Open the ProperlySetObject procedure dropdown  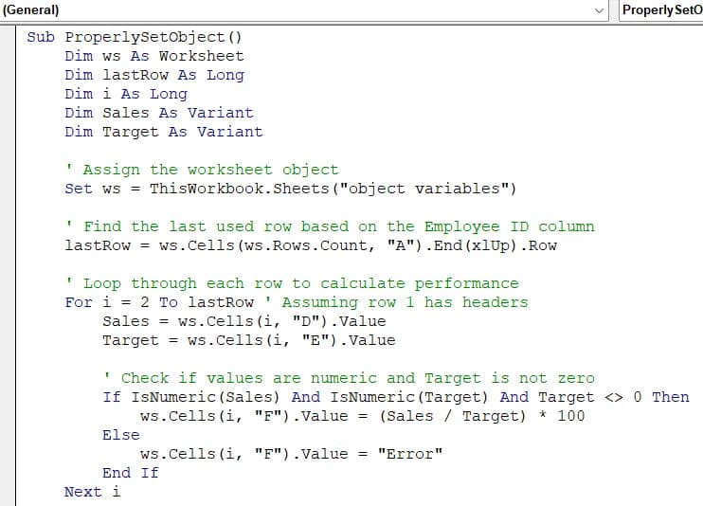pyautogui.click(x=661, y=10)
